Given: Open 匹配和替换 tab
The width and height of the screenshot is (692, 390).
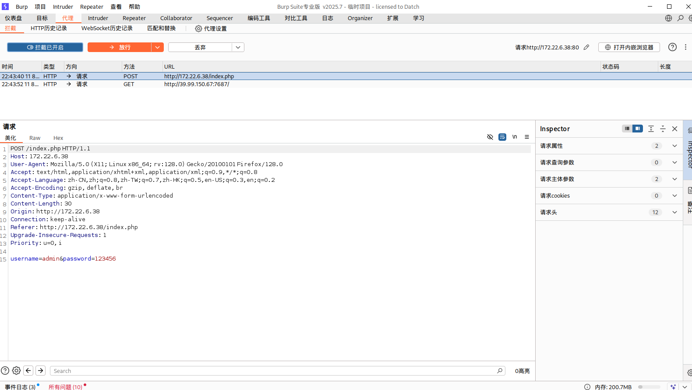Looking at the screenshot, I should coord(161,28).
